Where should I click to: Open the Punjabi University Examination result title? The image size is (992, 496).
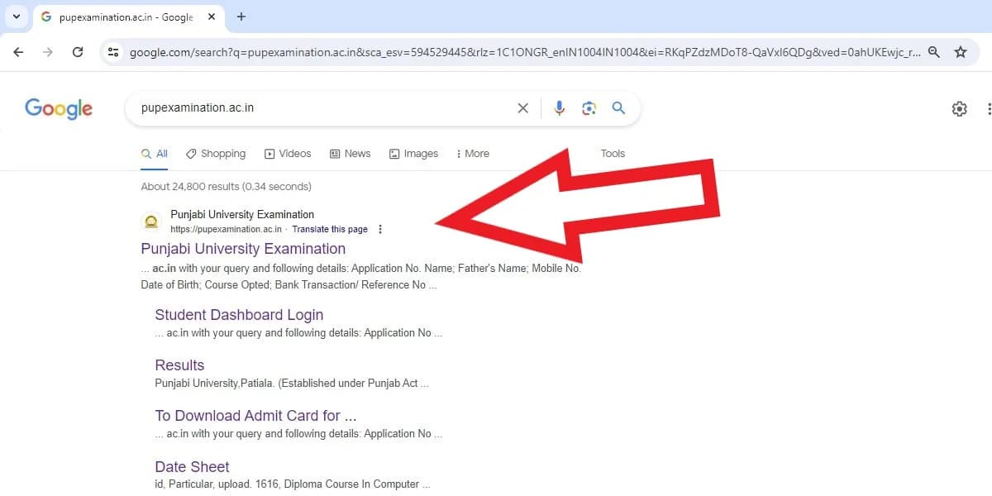tap(243, 249)
